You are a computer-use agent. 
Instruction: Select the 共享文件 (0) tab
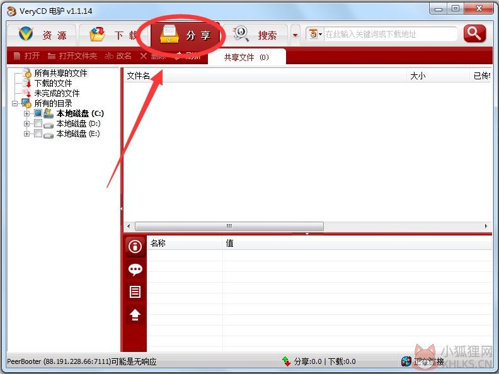[246, 57]
